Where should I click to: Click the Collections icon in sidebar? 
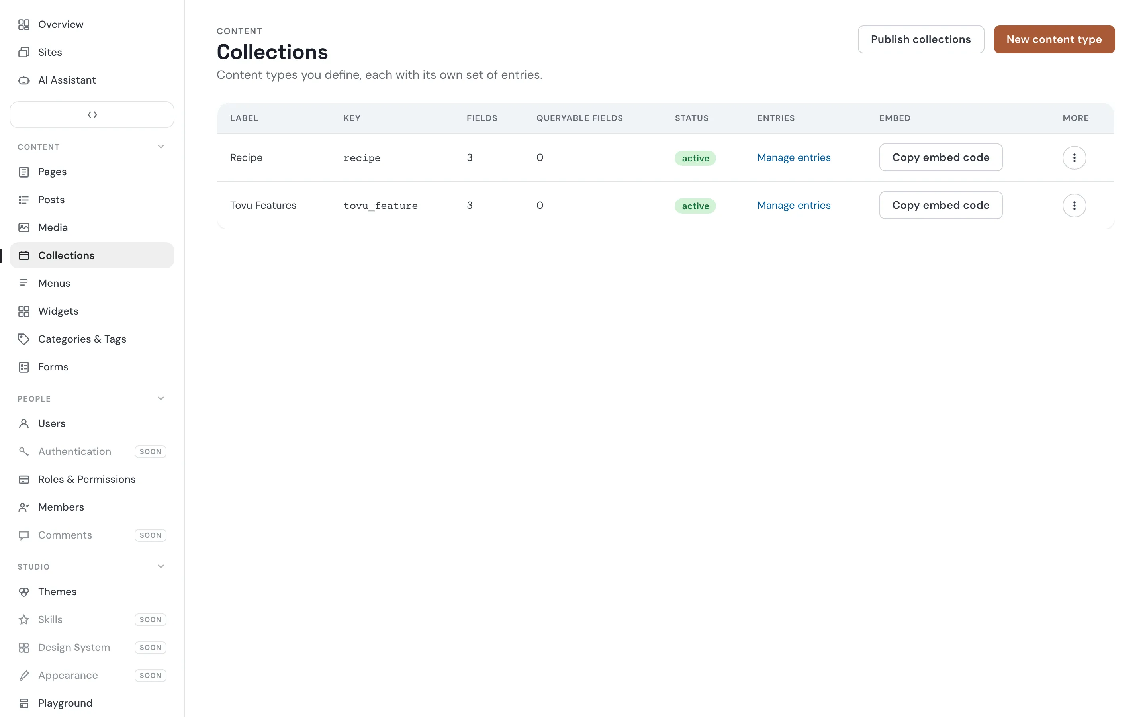(x=24, y=256)
